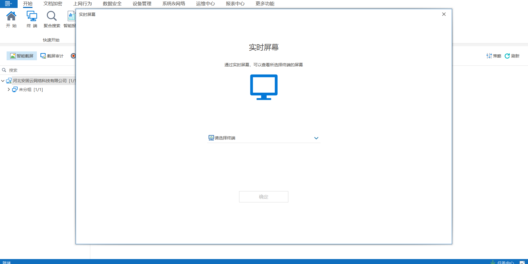Close the 实时屏幕 dialog
The image size is (528, 264).
click(x=444, y=14)
